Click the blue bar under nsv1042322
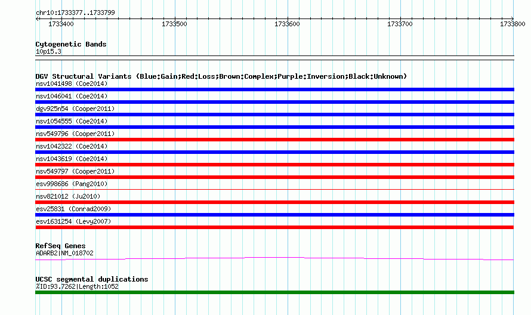531x315 pixels. click(274, 152)
